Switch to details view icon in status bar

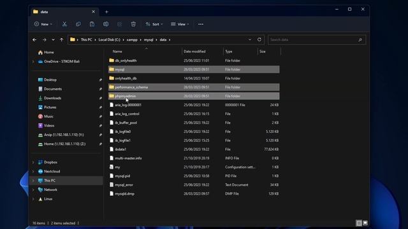359,223
